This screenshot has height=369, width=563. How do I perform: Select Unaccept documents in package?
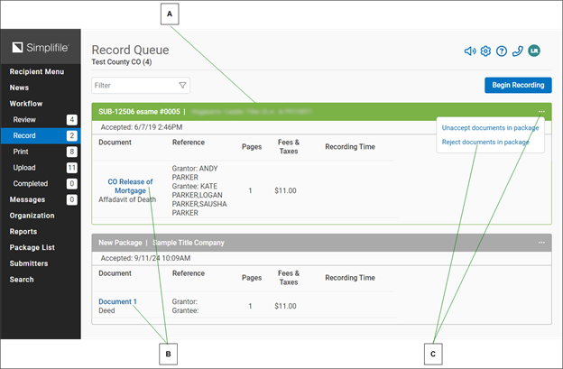pos(490,128)
